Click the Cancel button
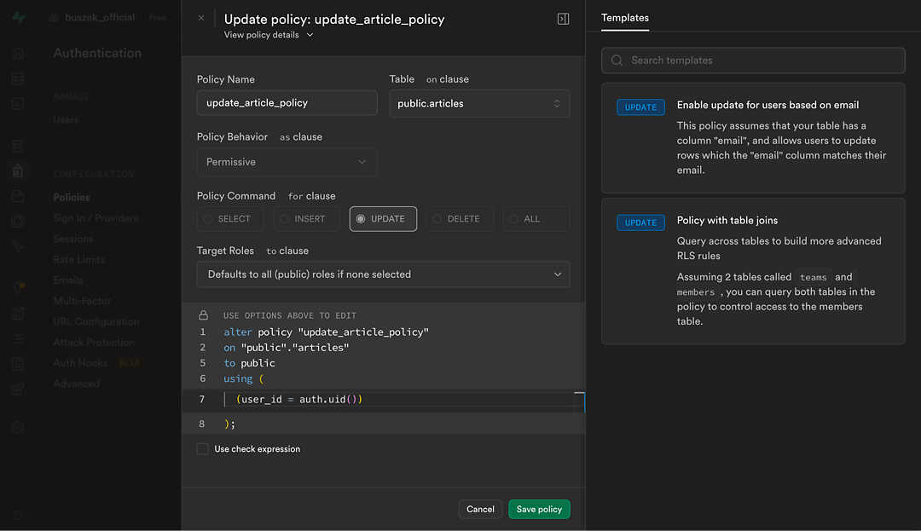This screenshot has height=531, width=921. click(x=480, y=510)
